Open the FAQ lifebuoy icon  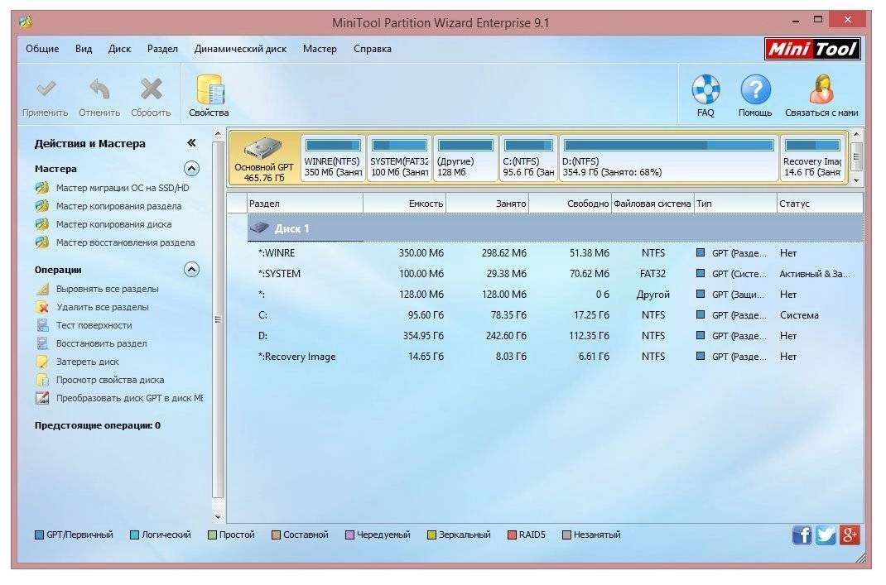705,89
